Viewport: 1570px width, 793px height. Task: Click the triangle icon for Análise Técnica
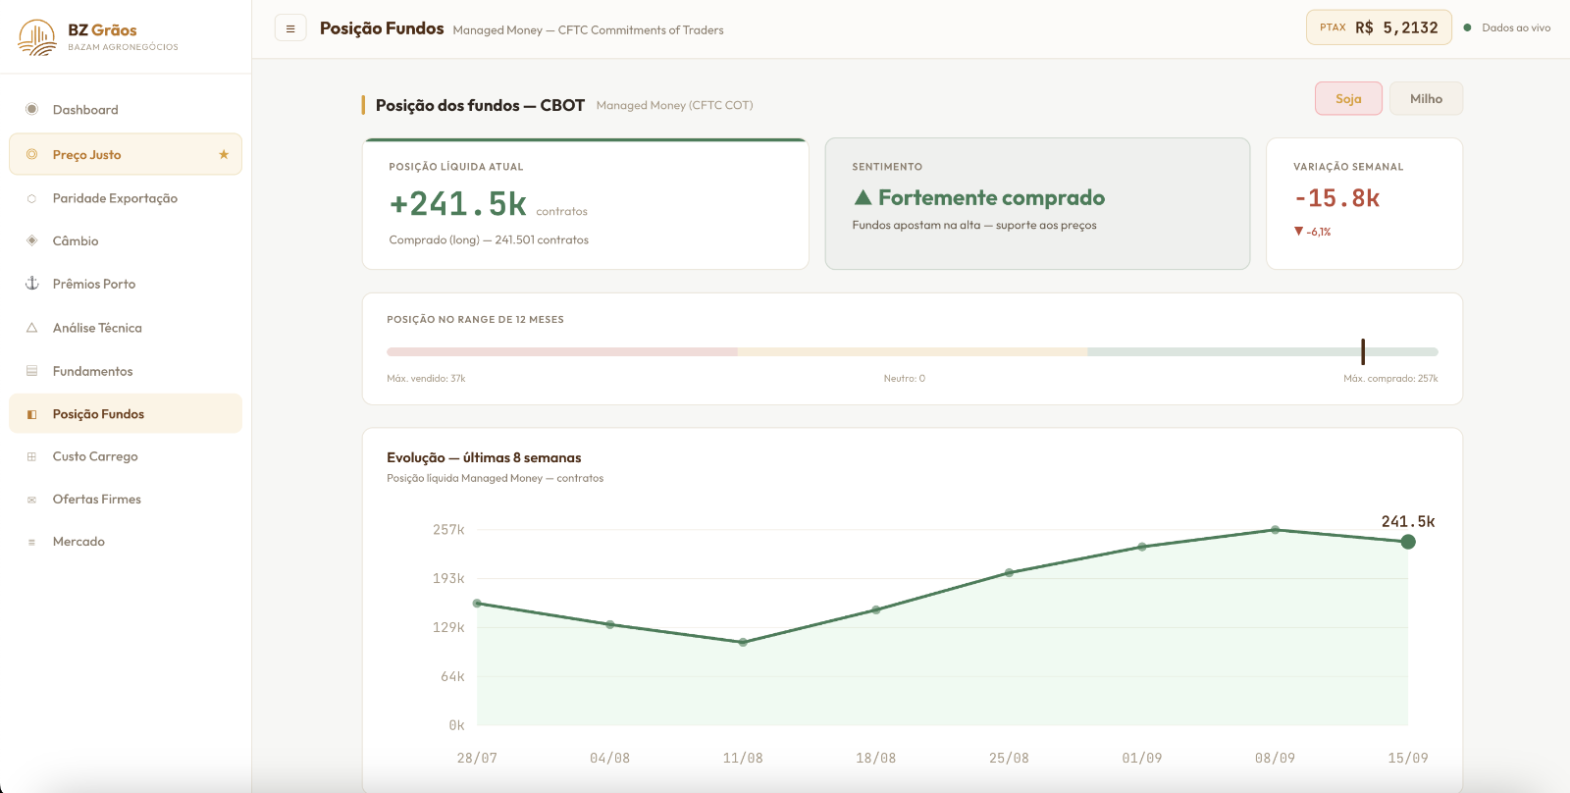click(x=31, y=328)
